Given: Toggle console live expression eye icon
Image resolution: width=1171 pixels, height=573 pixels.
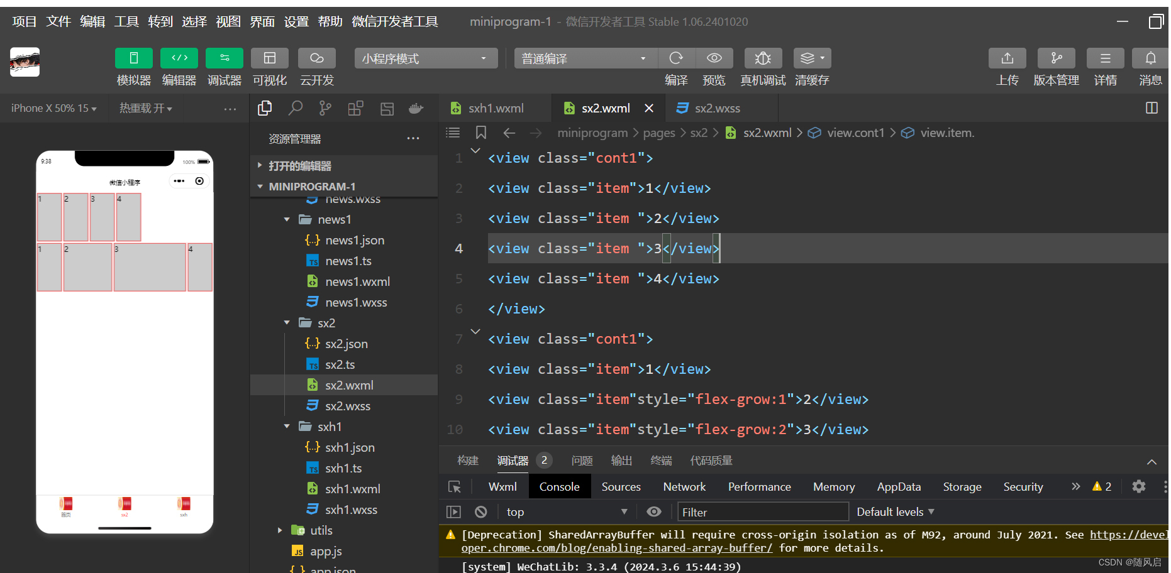Looking at the screenshot, I should 654,512.
